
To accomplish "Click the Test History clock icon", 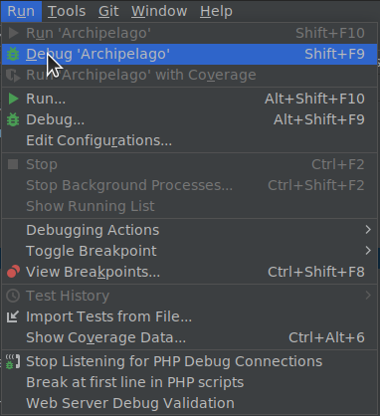I will [x=13, y=296].
